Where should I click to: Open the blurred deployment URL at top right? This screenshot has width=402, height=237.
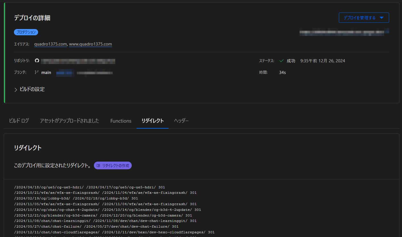pyautogui.click(x=344, y=32)
